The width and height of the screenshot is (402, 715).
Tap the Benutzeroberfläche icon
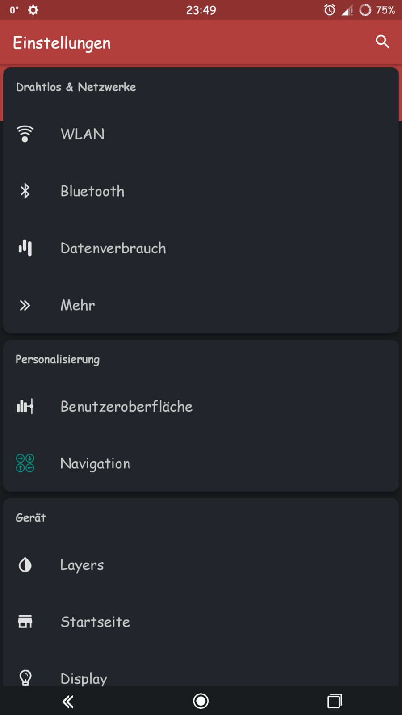[x=25, y=406]
